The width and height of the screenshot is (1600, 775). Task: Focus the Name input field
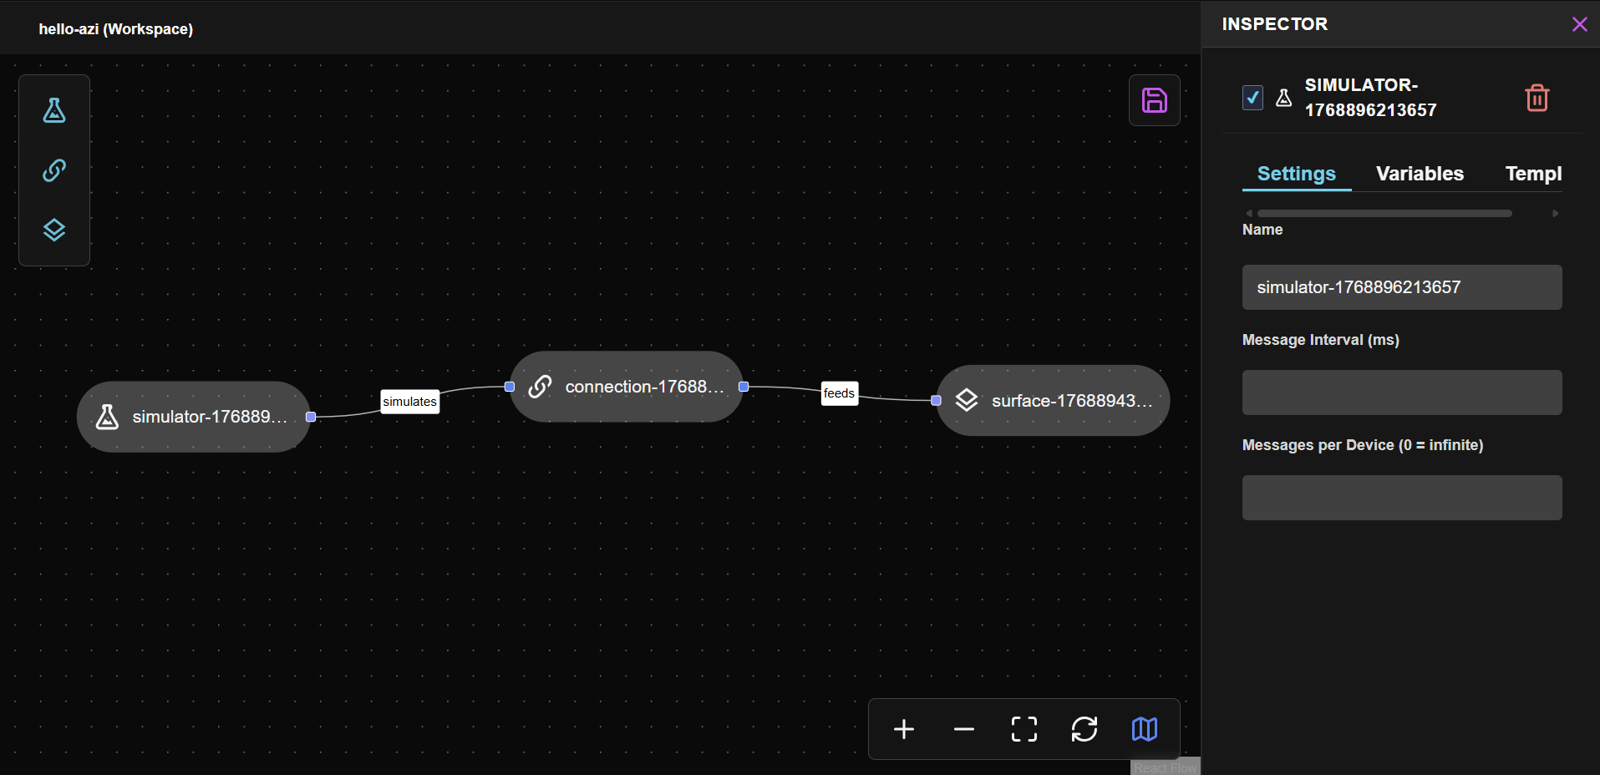(1402, 287)
